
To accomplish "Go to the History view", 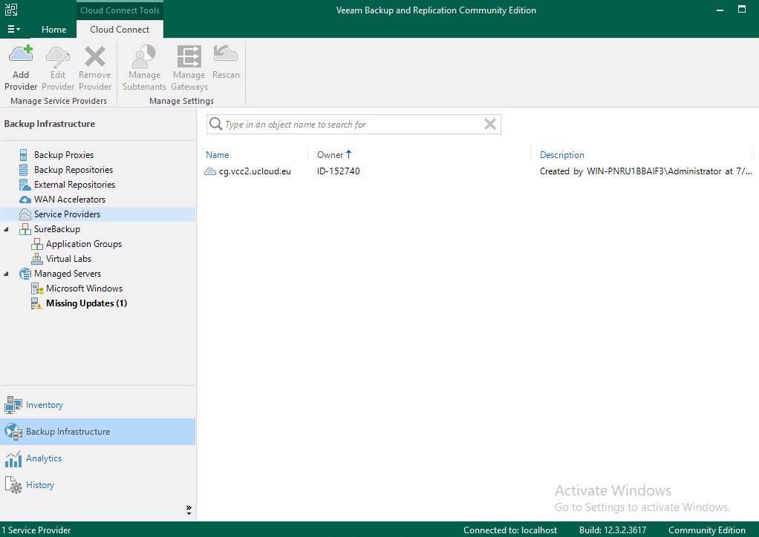I will (x=40, y=485).
